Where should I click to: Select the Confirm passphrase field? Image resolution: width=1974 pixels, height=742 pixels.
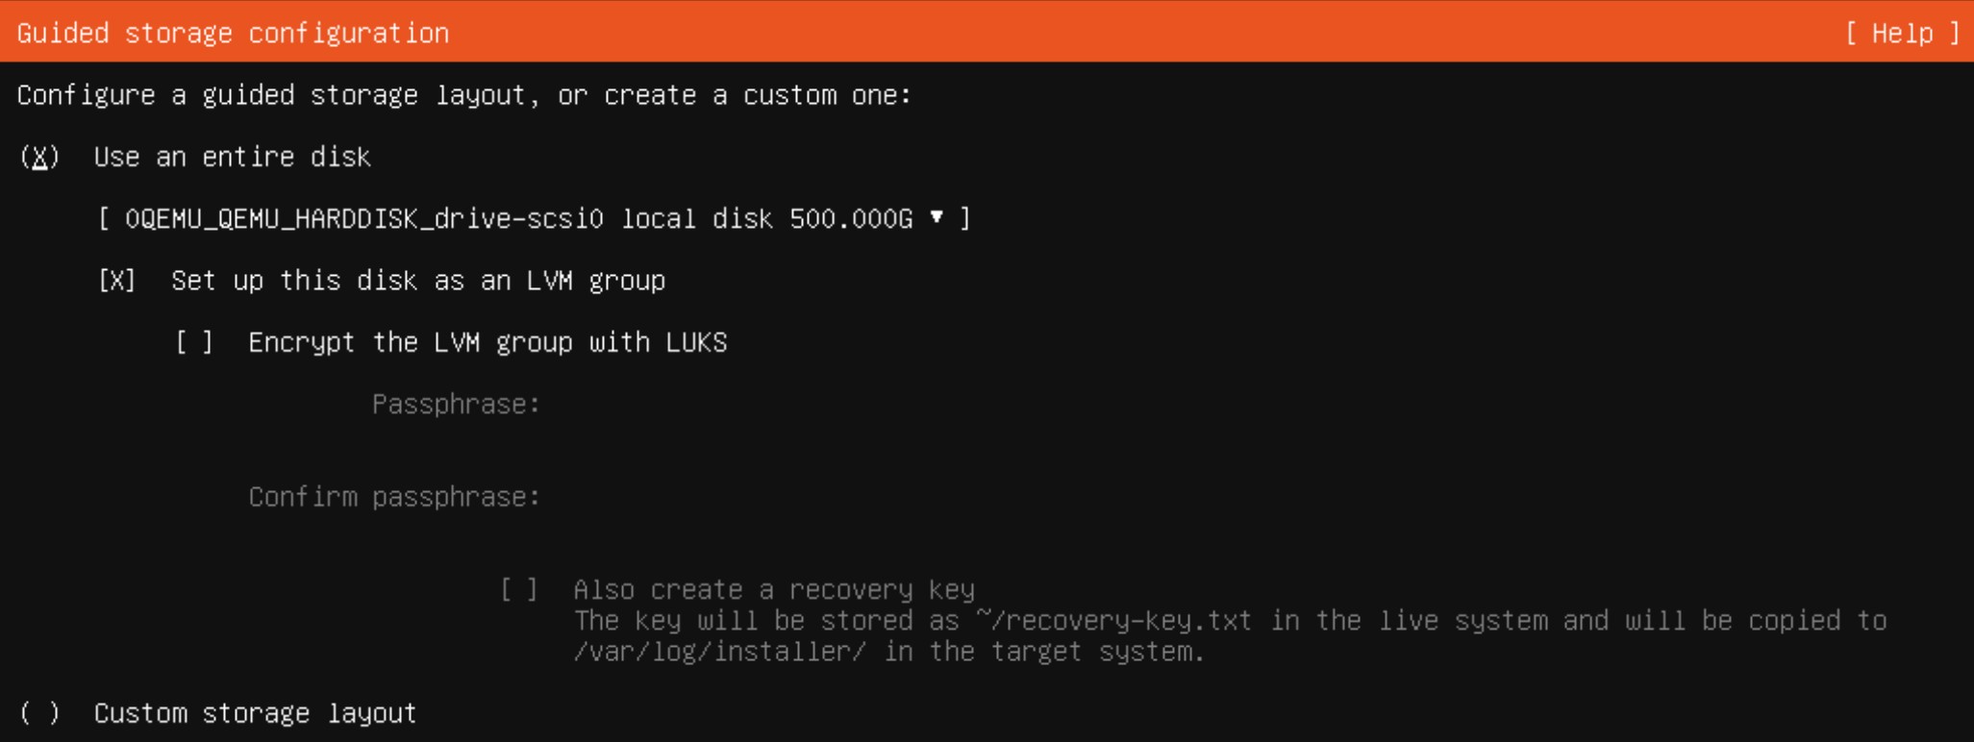click(673, 496)
